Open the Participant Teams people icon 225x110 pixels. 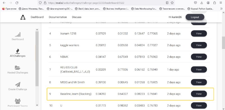18,101
